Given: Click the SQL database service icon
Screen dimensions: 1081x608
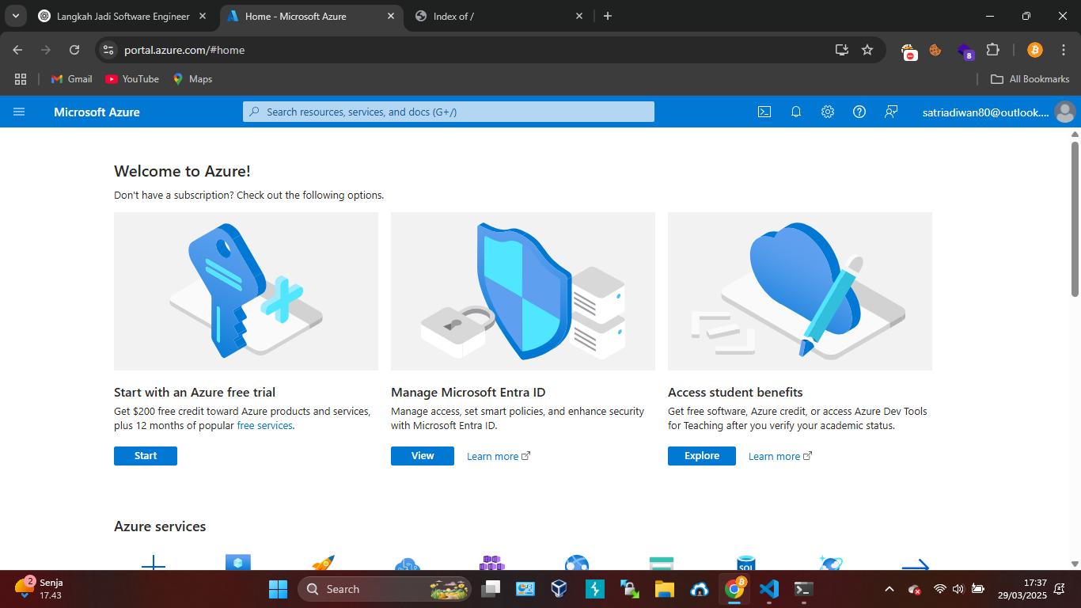Looking at the screenshot, I should coord(745,563).
